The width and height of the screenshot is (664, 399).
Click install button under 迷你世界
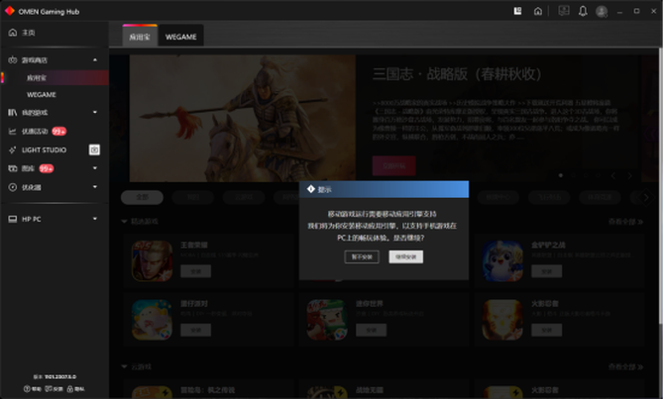[371, 330]
